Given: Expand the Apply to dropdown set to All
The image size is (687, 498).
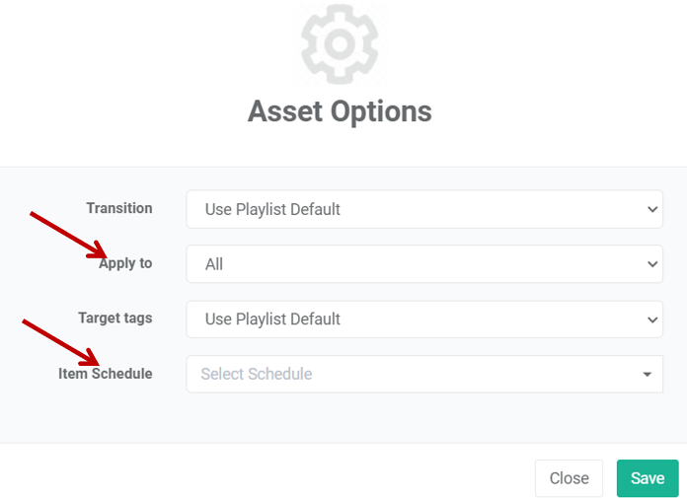Looking at the screenshot, I should pyautogui.click(x=424, y=264).
